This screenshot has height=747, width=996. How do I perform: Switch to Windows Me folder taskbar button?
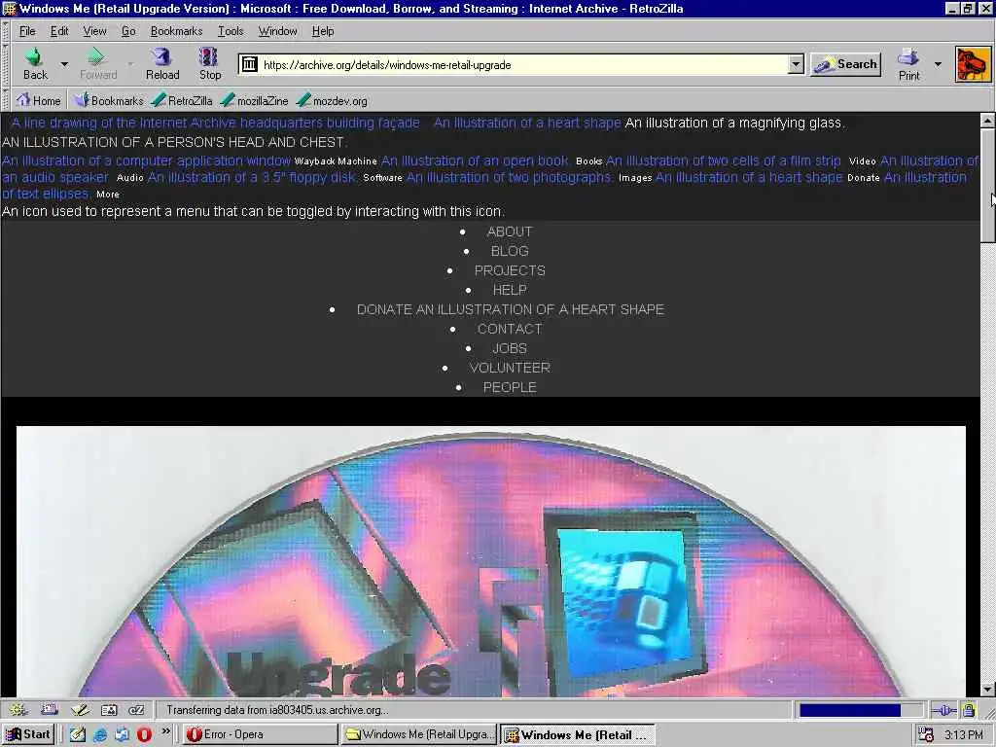tap(418, 735)
